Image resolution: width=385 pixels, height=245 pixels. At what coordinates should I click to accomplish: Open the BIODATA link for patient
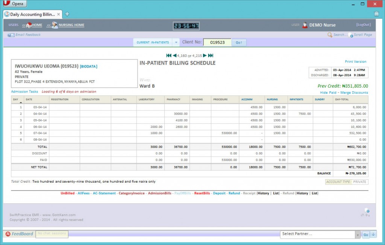point(88,67)
